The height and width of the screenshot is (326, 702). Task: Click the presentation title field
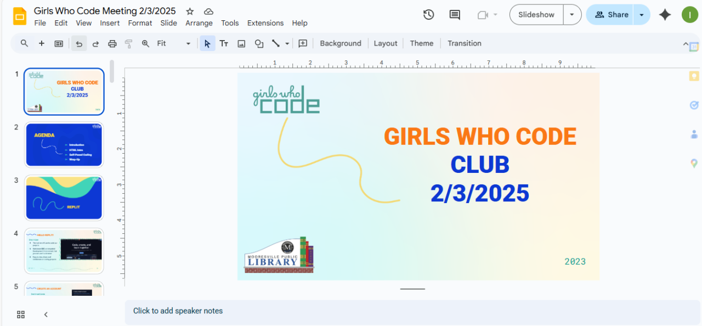(105, 11)
